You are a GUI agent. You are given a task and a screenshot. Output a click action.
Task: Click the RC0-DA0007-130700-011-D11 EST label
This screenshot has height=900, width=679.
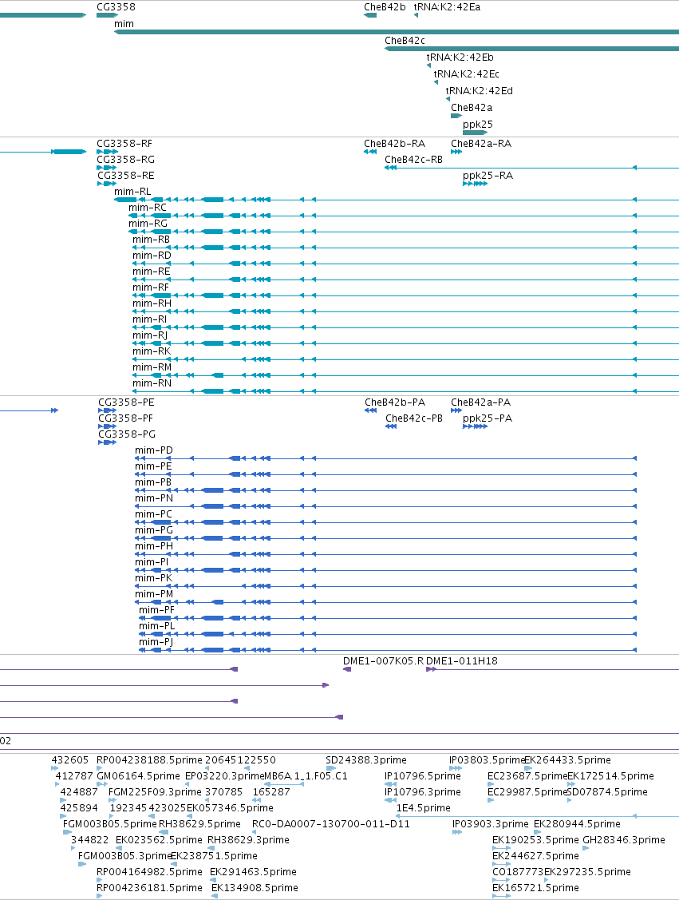(x=331, y=823)
